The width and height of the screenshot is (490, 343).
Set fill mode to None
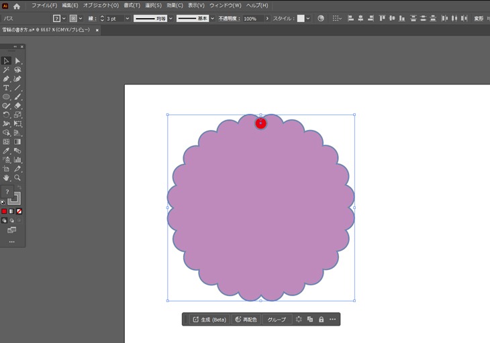pyautogui.click(x=19, y=211)
